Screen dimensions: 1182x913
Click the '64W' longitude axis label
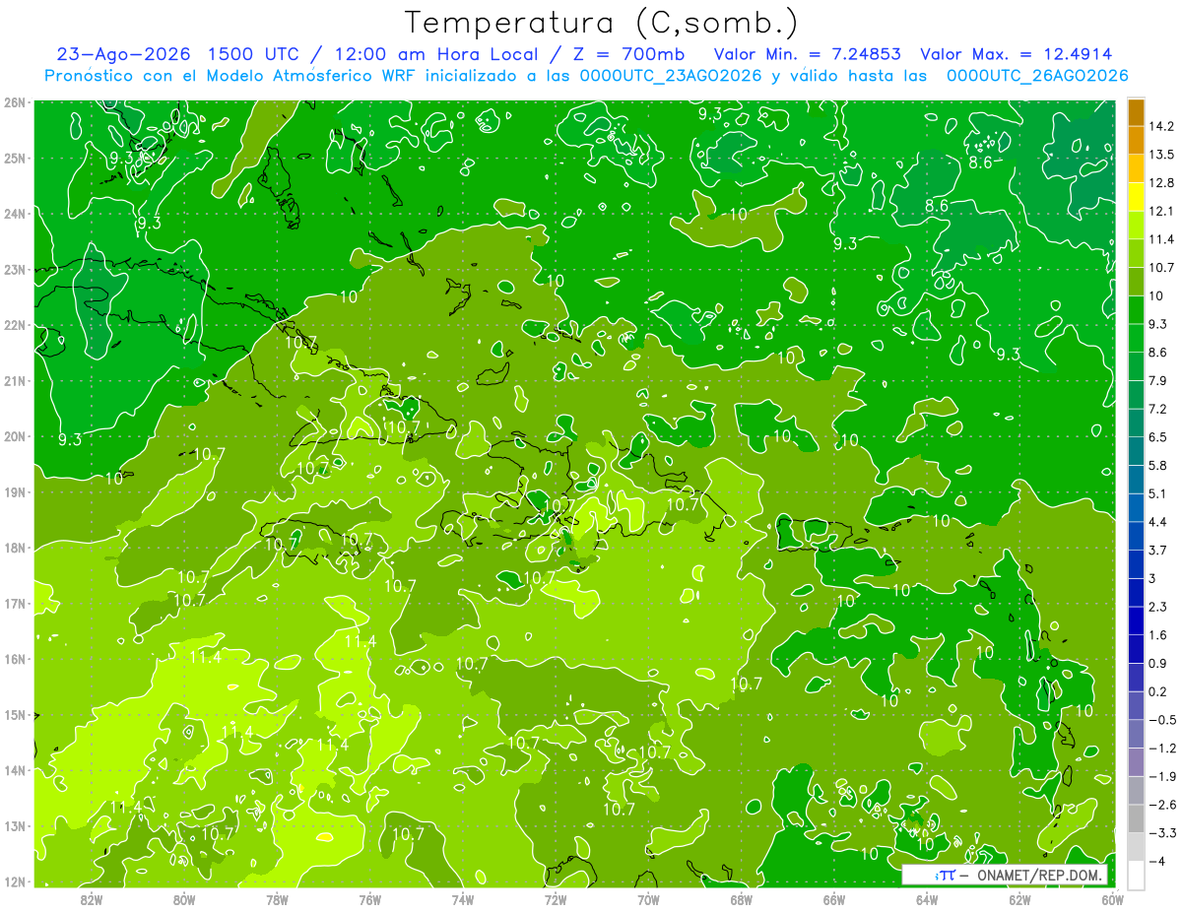[928, 899]
